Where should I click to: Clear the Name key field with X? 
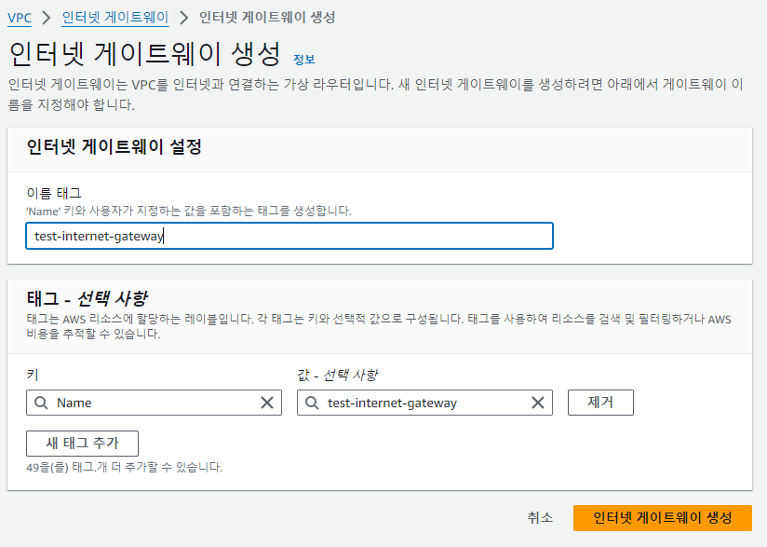pyautogui.click(x=267, y=403)
